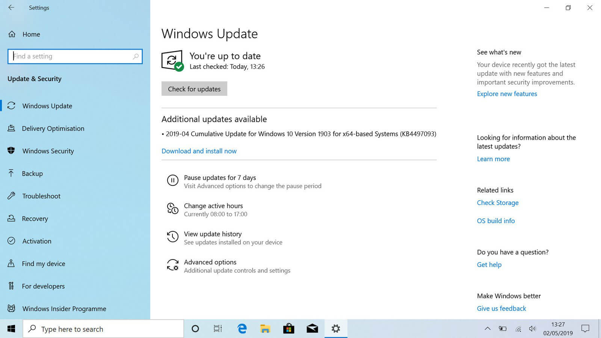Expand hidden icons in the system tray
The image size is (601, 338).
[x=488, y=329]
